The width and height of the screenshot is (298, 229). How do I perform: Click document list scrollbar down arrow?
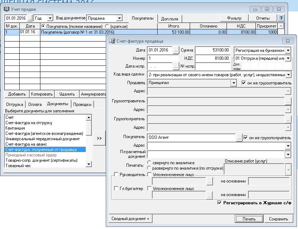tap(89, 164)
